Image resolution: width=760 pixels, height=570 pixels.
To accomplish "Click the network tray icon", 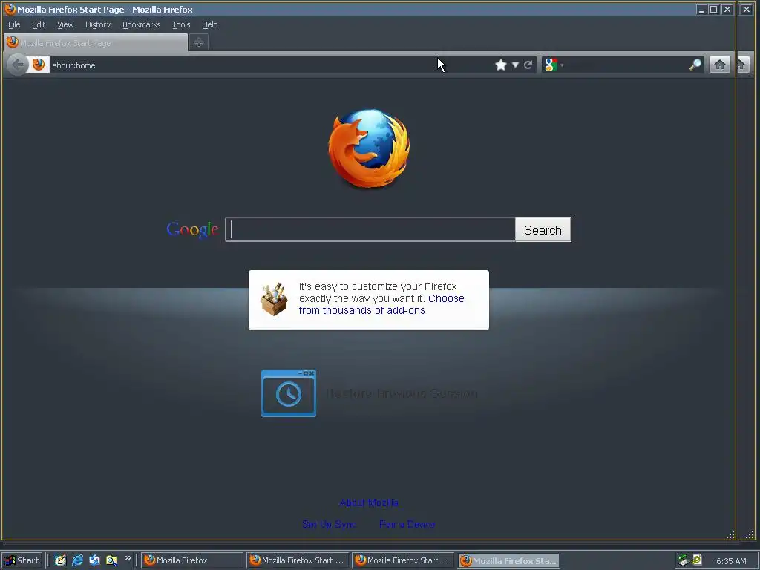I will [x=684, y=560].
